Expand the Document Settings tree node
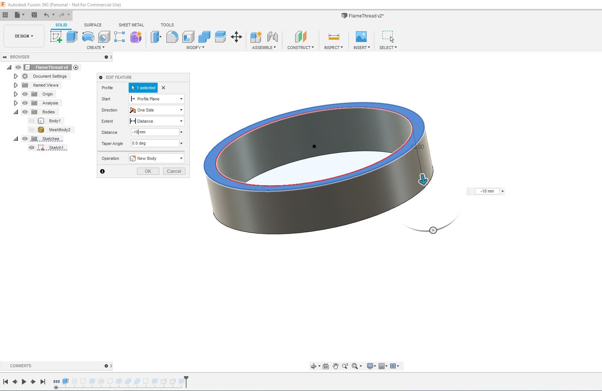The image size is (602, 391). tap(16, 76)
